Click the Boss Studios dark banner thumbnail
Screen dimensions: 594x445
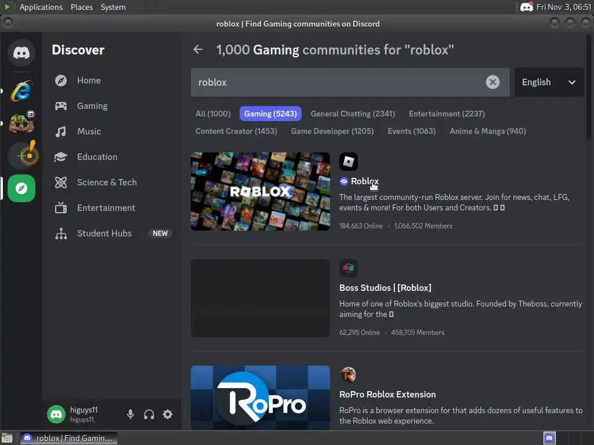[x=260, y=298]
